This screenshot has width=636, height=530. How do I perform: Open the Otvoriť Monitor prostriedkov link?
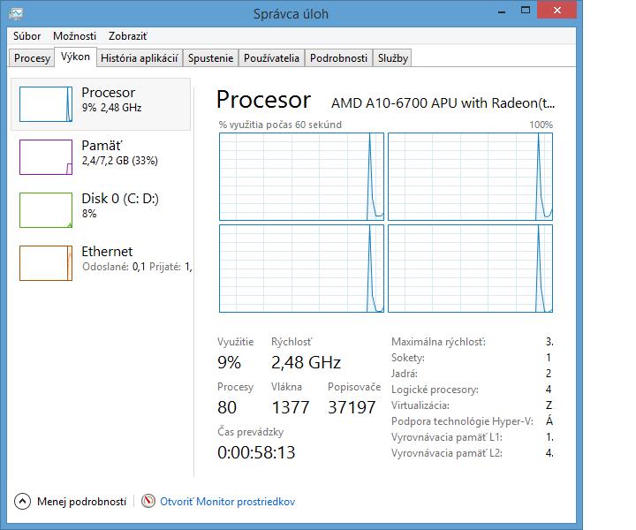pyautogui.click(x=227, y=501)
